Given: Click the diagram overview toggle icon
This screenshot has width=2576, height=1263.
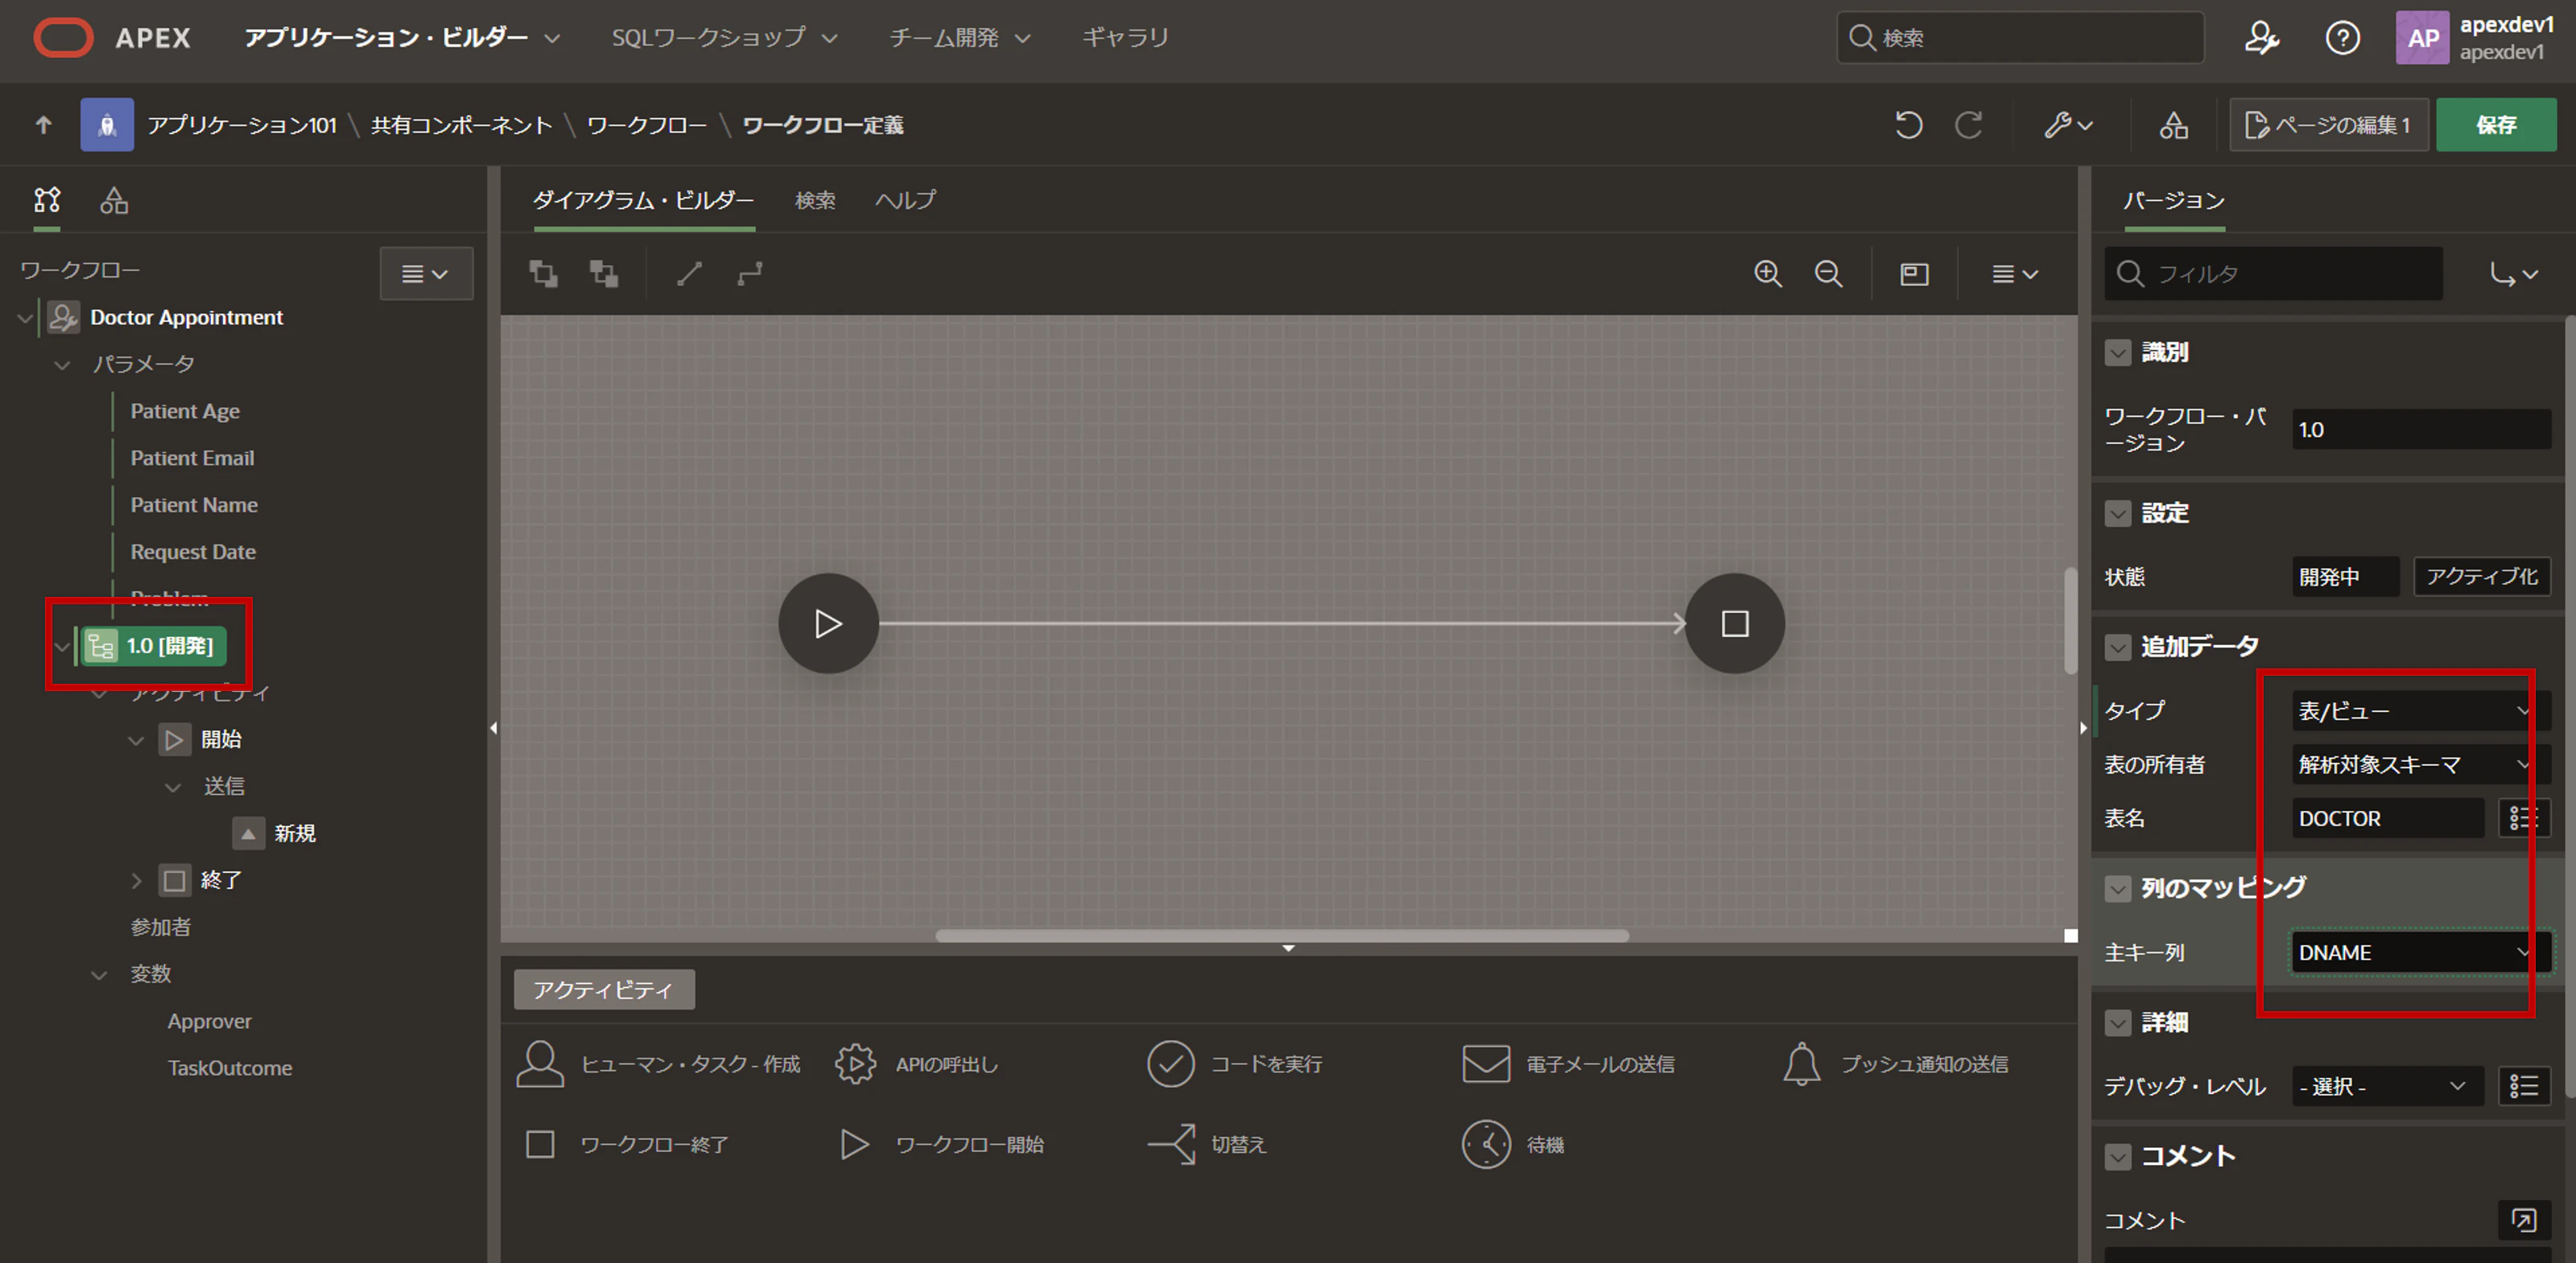Looking at the screenshot, I should coord(1914,274).
